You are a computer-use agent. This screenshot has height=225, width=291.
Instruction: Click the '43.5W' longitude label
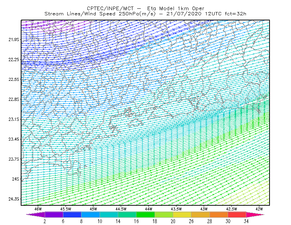tap(176, 209)
